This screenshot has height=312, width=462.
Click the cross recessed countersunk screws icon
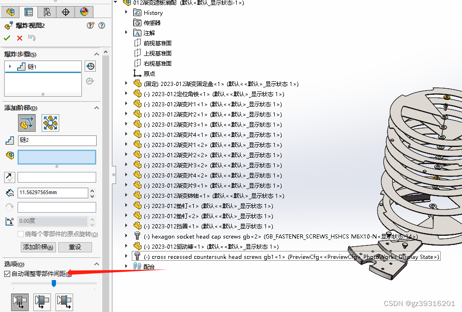(137, 257)
